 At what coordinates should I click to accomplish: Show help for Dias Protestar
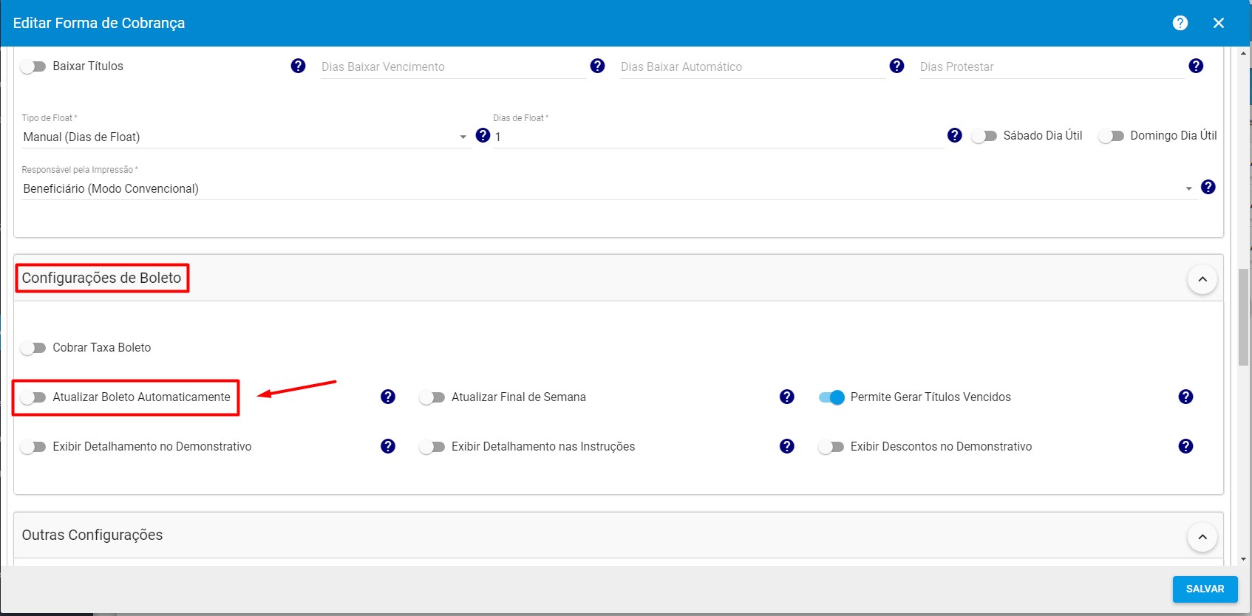pyautogui.click(x=1197, y=66)
